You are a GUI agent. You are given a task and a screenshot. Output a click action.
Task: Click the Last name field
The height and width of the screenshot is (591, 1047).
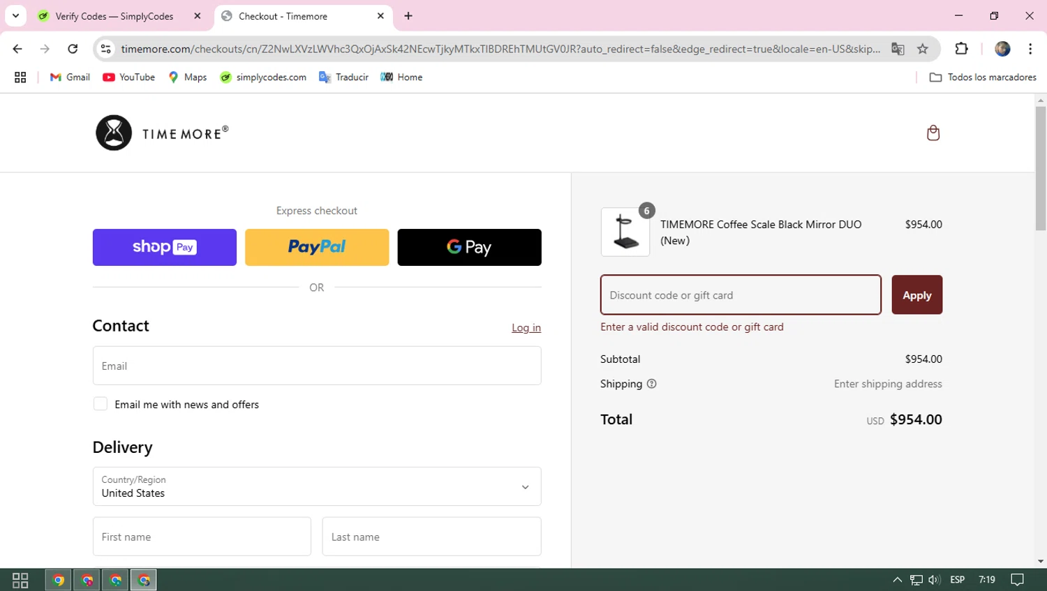pyautogui.click(x=431, y=537)
